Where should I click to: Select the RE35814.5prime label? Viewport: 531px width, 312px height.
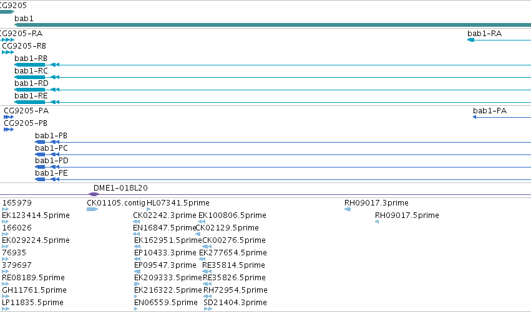pyautogui.click(x=233, y=266)
